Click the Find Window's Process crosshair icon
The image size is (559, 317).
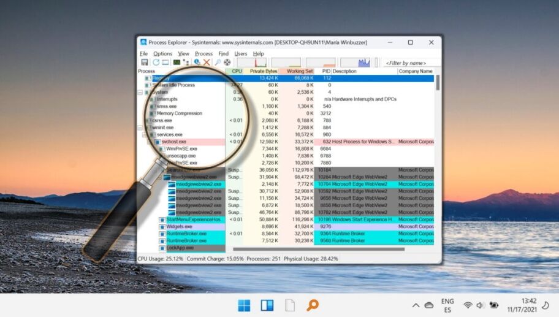pos(227,63)
